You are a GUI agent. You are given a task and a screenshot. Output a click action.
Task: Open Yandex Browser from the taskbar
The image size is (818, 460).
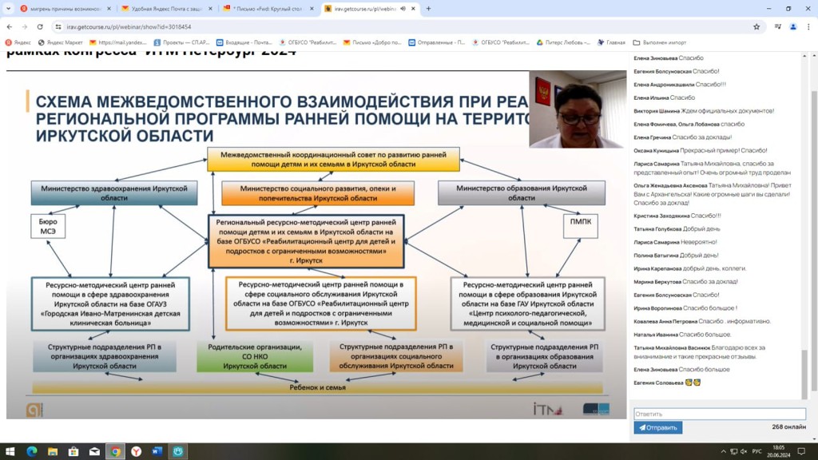tap(137, 452)
